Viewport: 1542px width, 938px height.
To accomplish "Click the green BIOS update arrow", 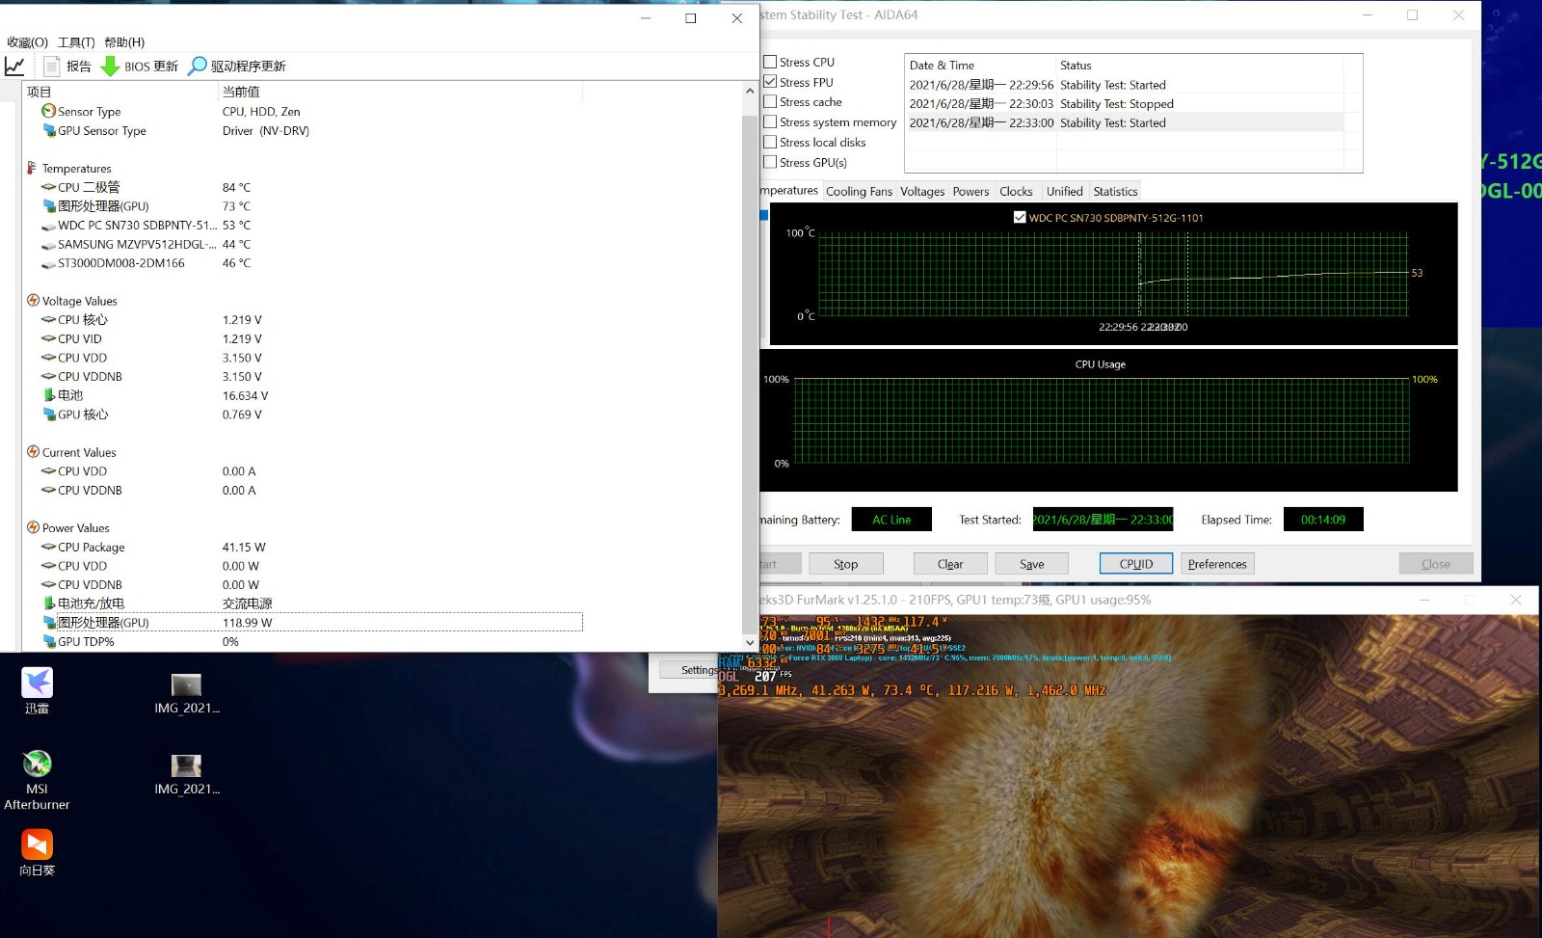I will [x=111, y=66].
